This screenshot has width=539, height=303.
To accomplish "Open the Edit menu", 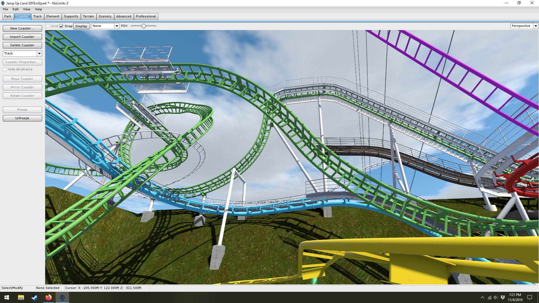I will tap(15, 9).
